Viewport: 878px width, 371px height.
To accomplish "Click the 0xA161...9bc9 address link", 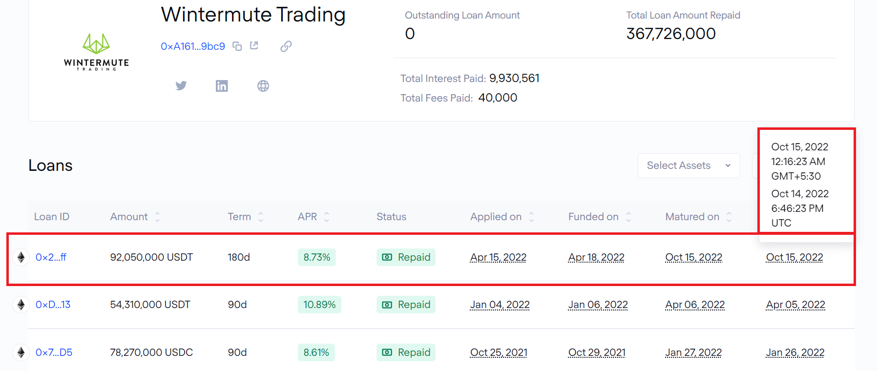I will tap(193, 46).
